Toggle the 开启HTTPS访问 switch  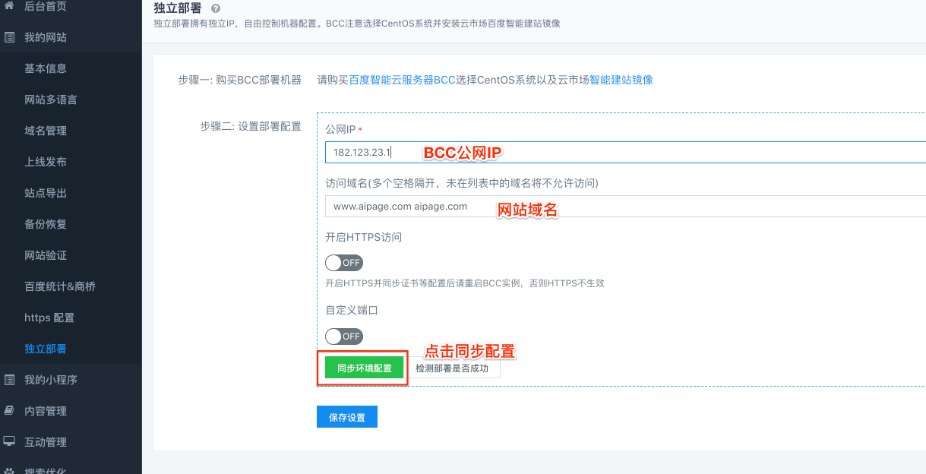point(343,263)
